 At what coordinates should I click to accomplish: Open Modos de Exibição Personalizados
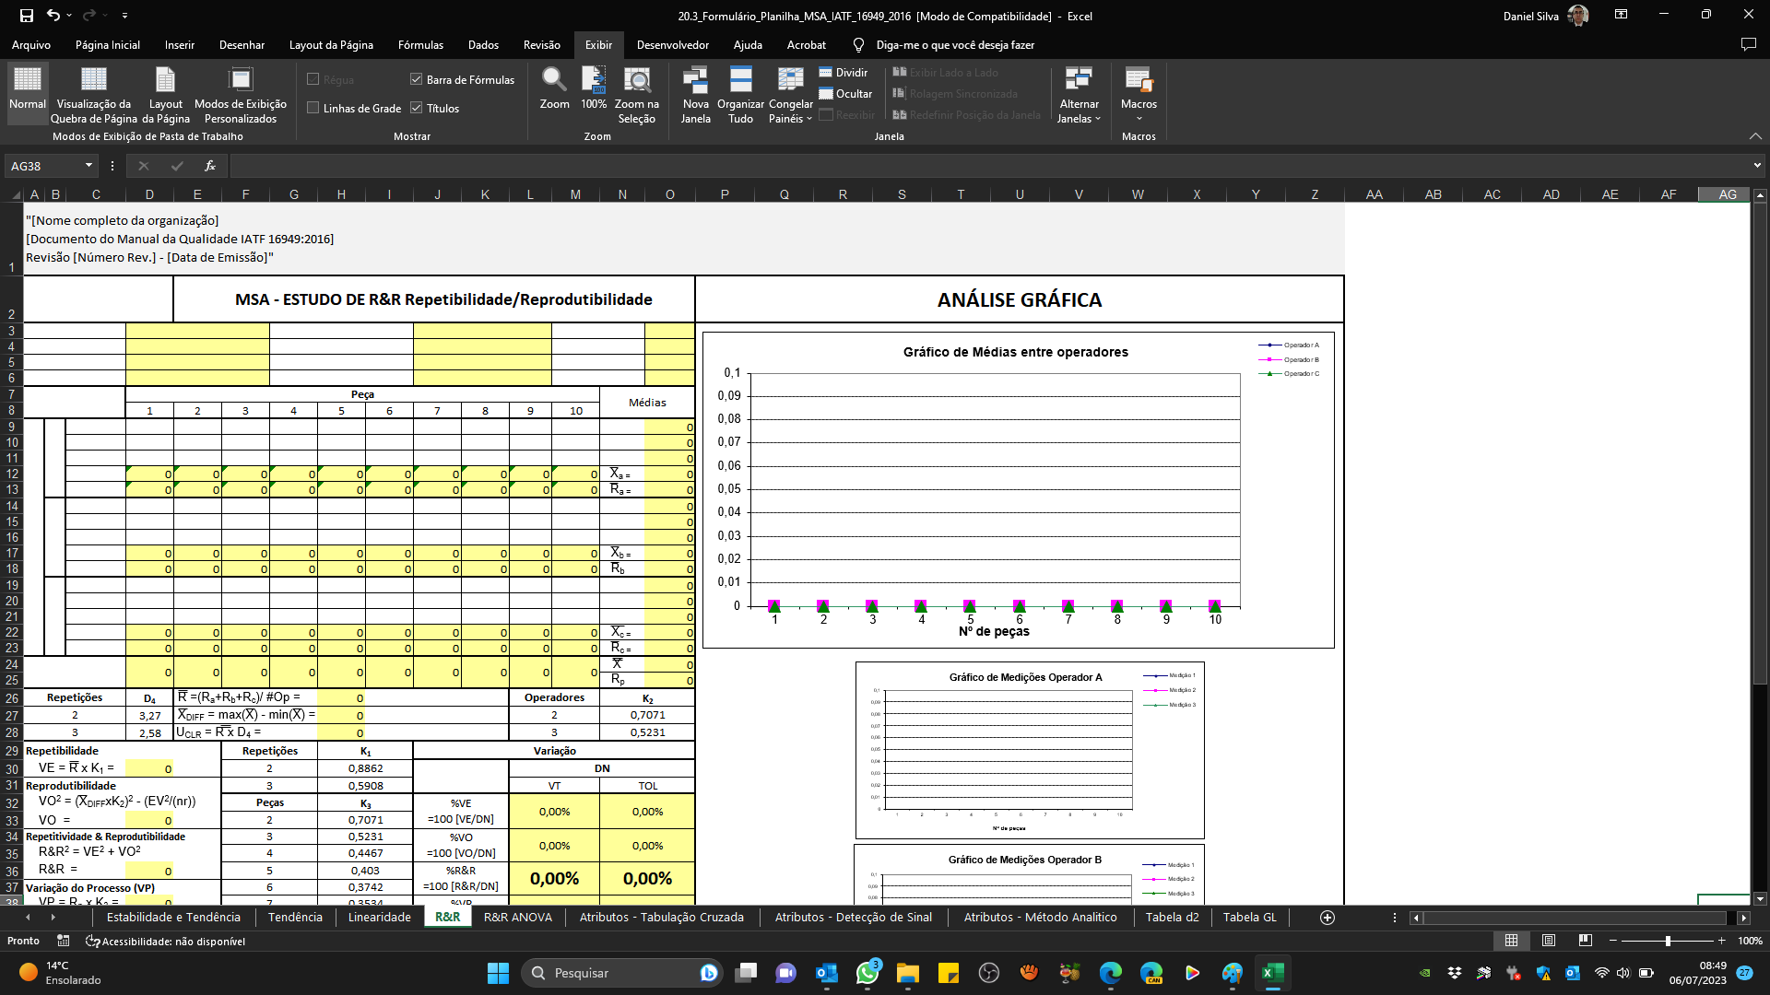click(x=240, y=92)
